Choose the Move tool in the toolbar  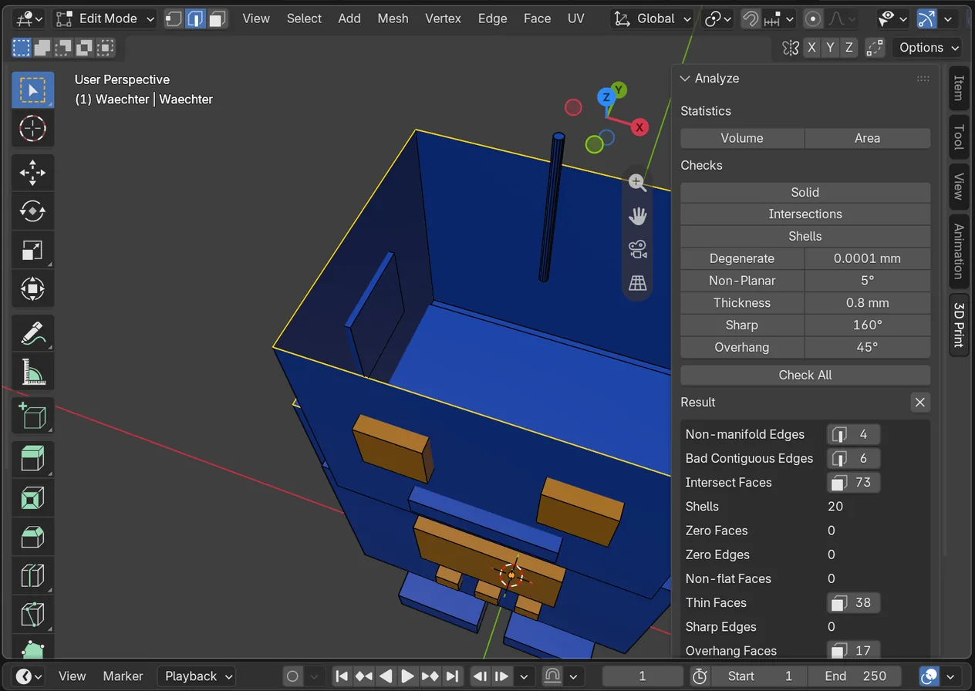(x=32, y=173)
